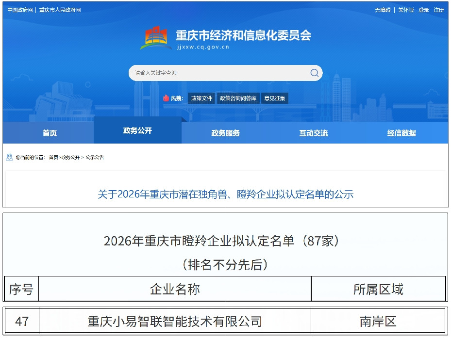Click the 排名不分先后 note text
452x339 pixels.
(225, 264)
